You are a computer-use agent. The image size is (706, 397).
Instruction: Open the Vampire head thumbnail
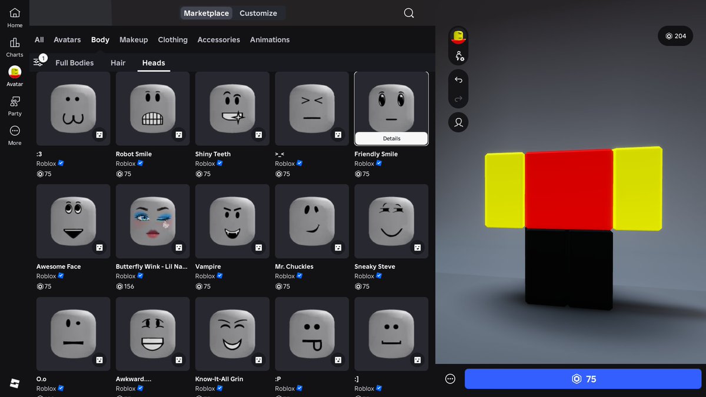(x=232, y=221)
